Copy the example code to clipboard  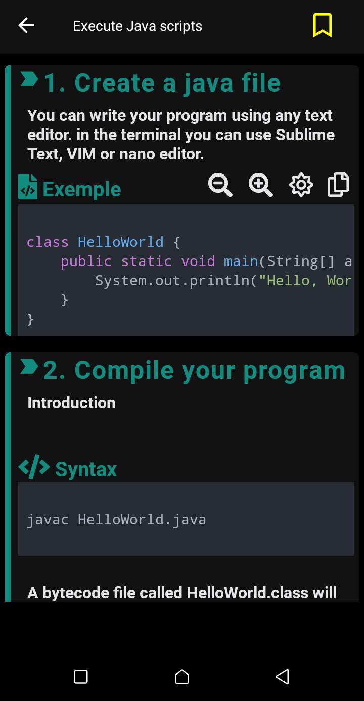click(x=339, y=185)
